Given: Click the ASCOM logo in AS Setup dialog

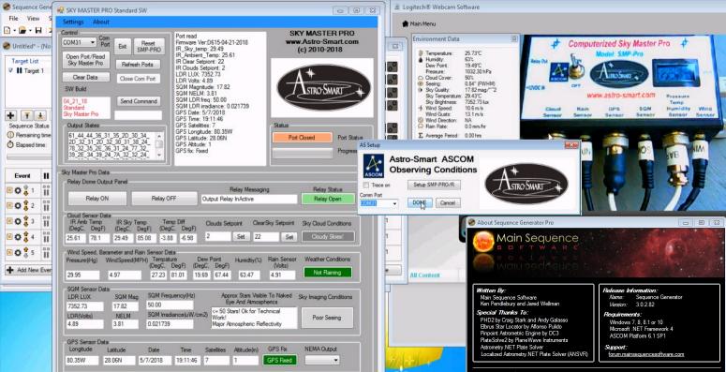Looking at the screenshot, I should [x=373, y=166].
